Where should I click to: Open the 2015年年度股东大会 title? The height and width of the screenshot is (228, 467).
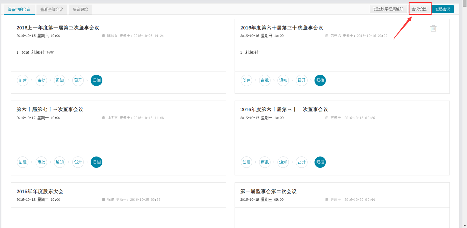[40, 192]
